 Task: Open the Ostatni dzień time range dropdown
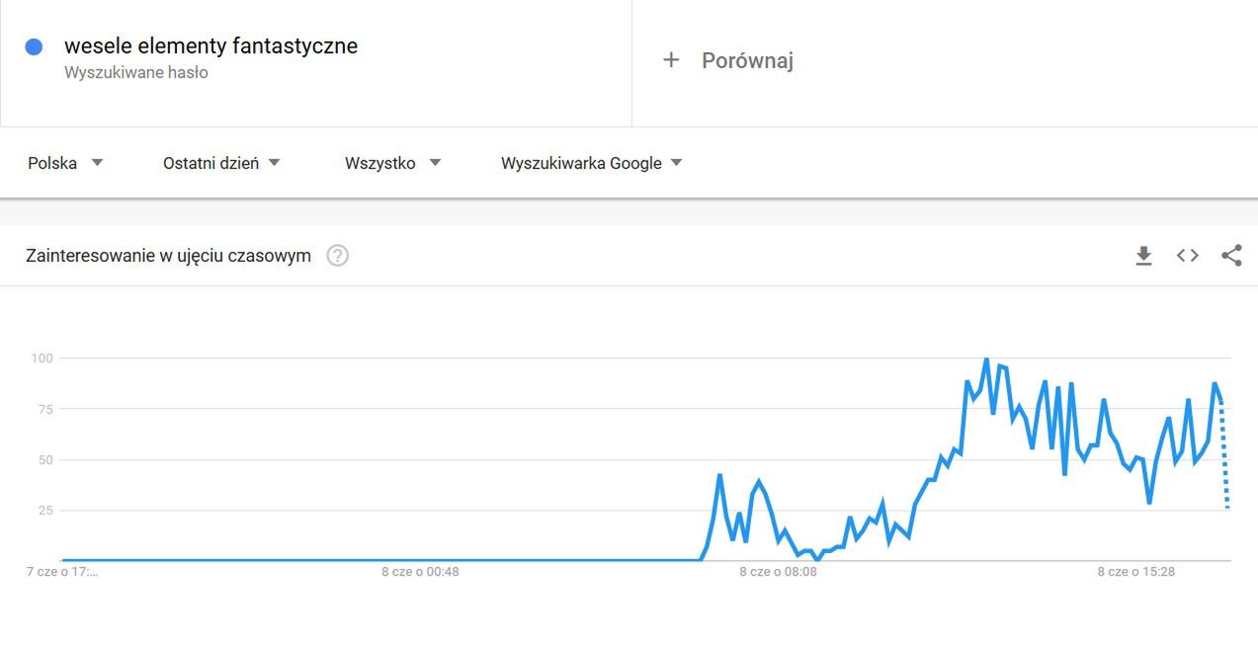pyautogui.click(x=221, y=163)
